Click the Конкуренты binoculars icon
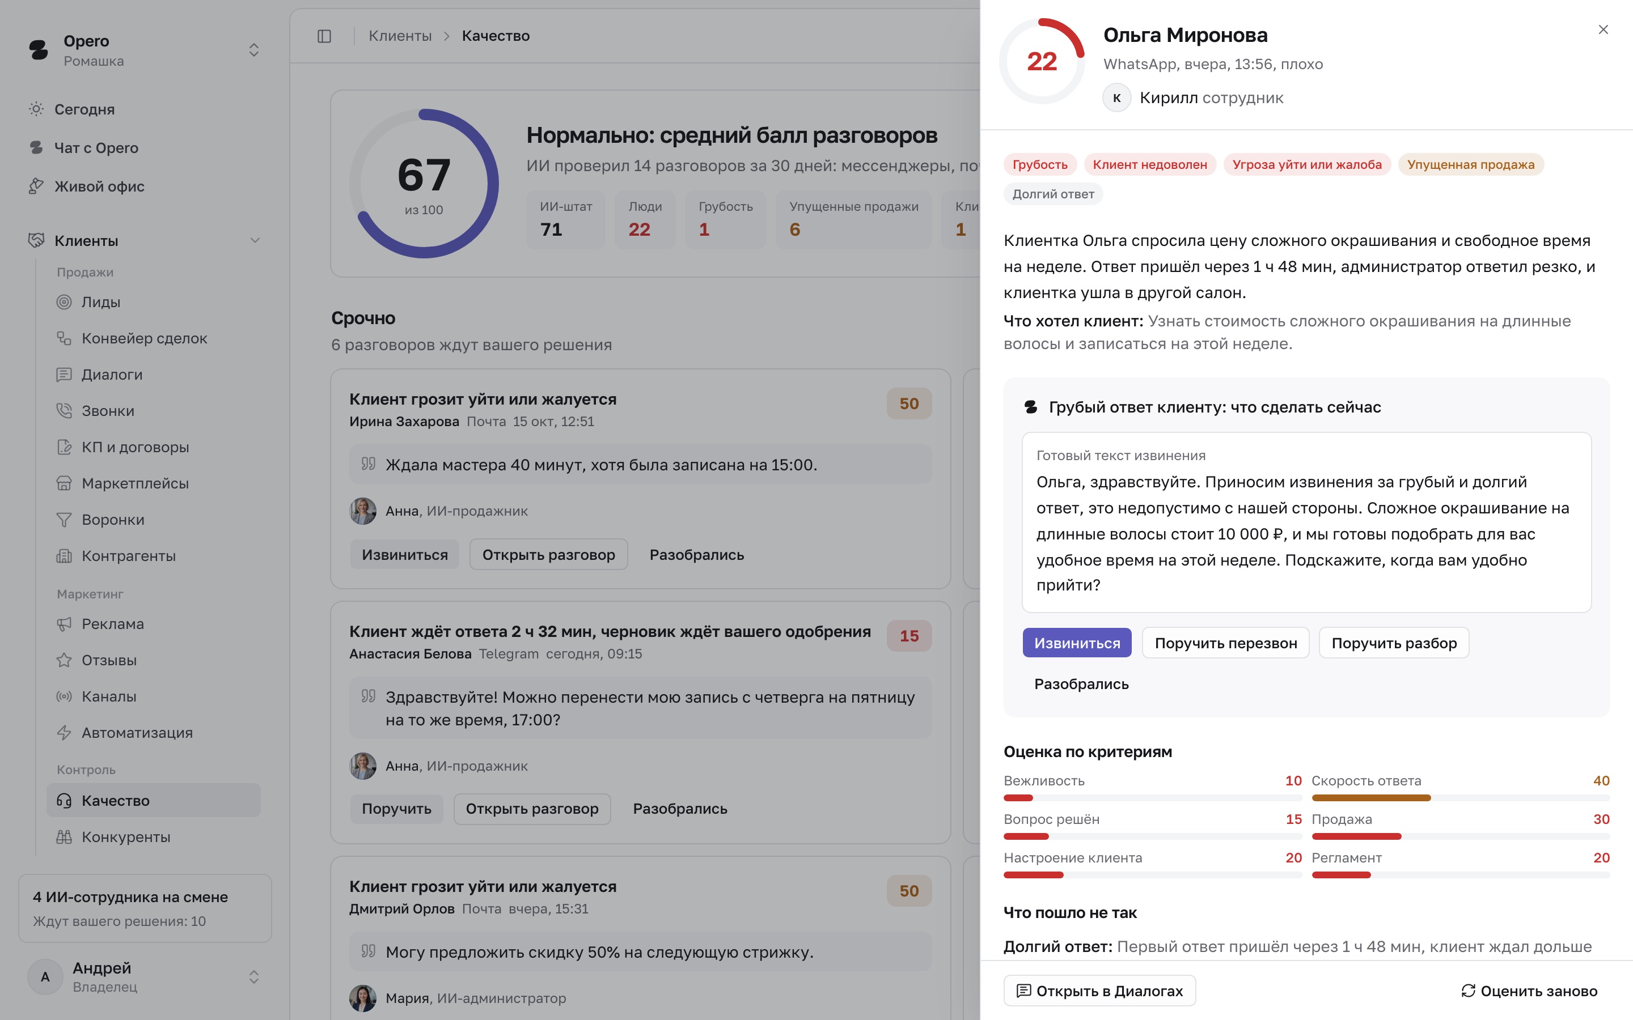Image resolution: width=1633 pixels, height=1020 pixels. click(64, 836)
